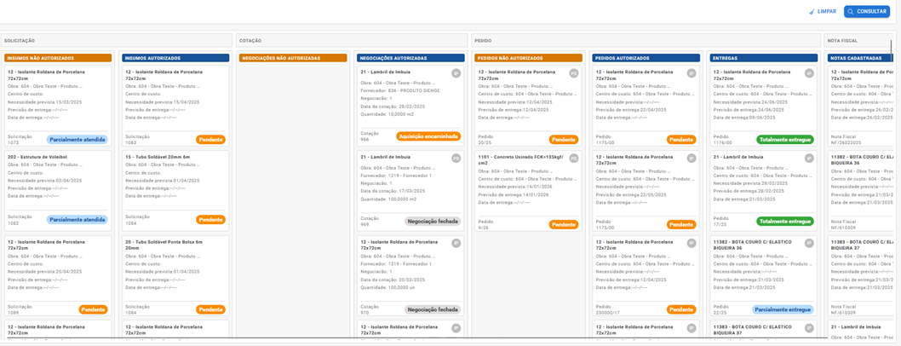Click Pendente status on Pedido 250000/17

pos(681,309)
